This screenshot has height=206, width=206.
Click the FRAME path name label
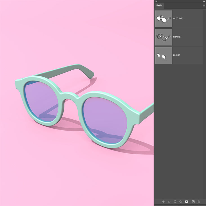[x=177, y=37]
